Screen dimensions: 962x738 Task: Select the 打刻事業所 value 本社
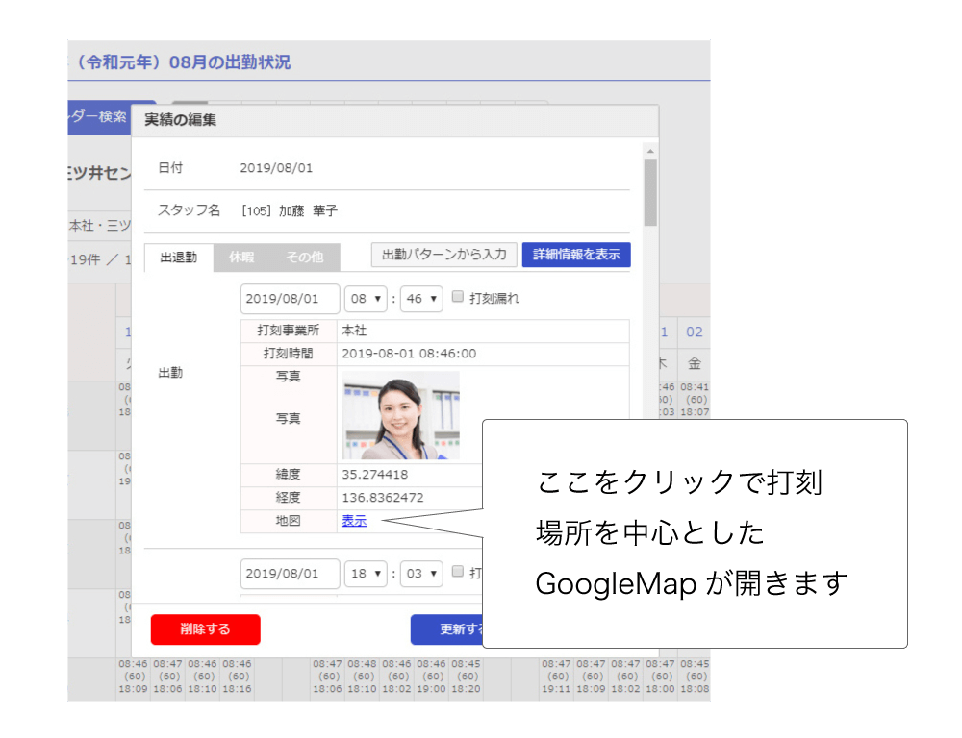coord(354,331)
